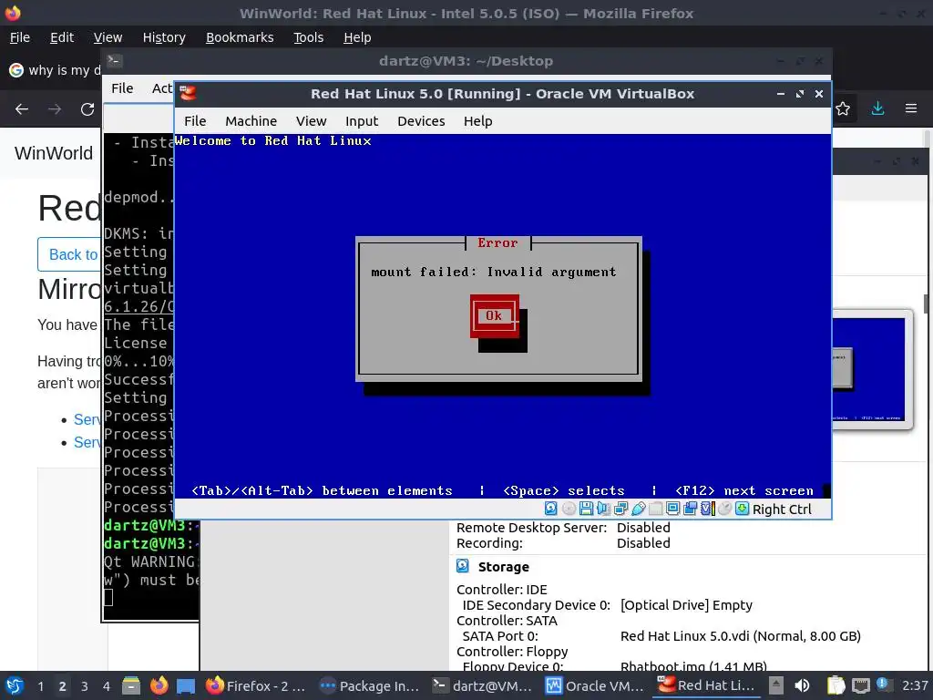
Task: Switch to Package Installer taskbar item
Action: pos(369,685)
